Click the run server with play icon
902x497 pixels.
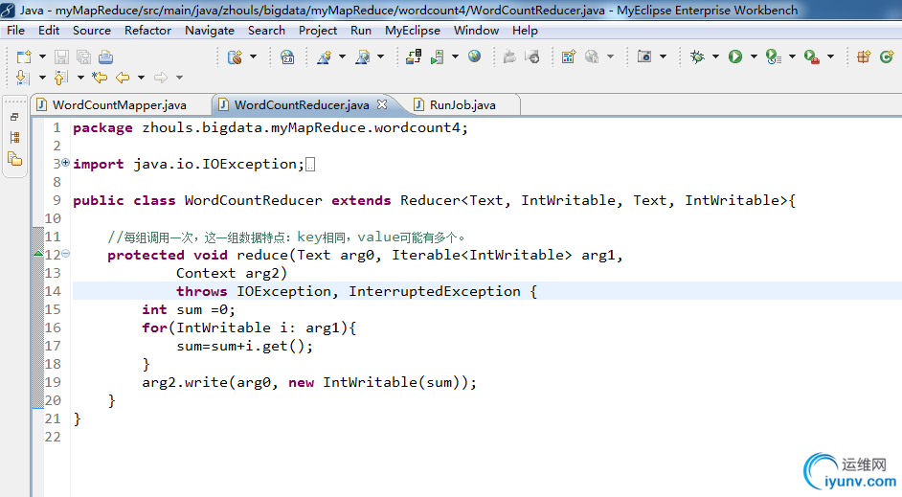click(x=438, y=56)
